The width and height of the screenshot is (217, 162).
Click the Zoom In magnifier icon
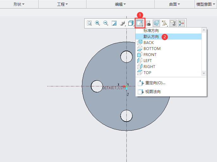[98, 23]
